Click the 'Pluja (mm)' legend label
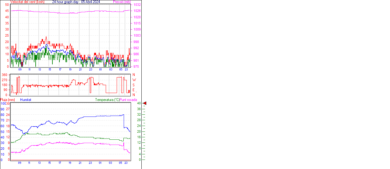 tap(7, 100)
